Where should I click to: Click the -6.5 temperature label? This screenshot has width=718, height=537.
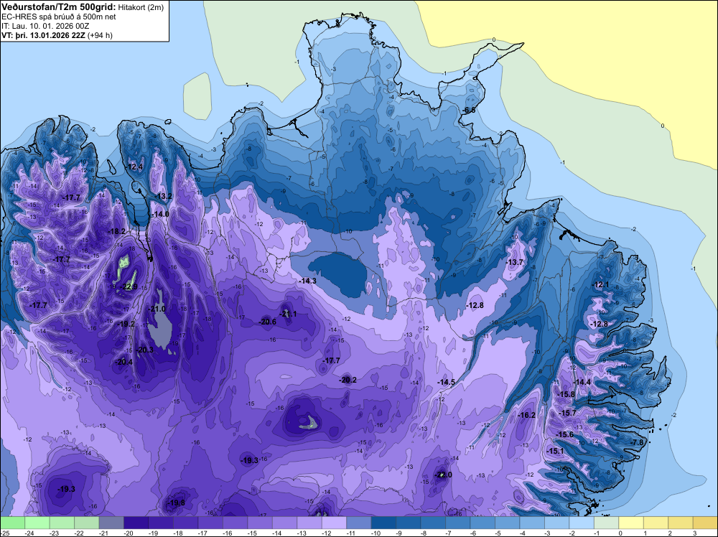pyautogui.click(x=470, y=111)
